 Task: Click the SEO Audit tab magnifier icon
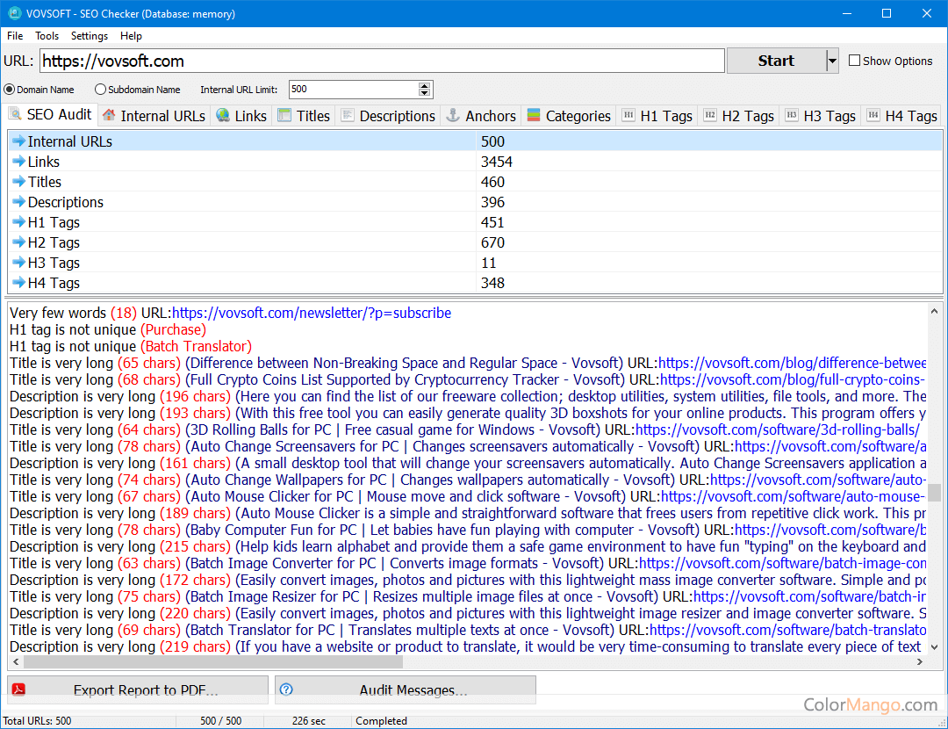[15, 114]
